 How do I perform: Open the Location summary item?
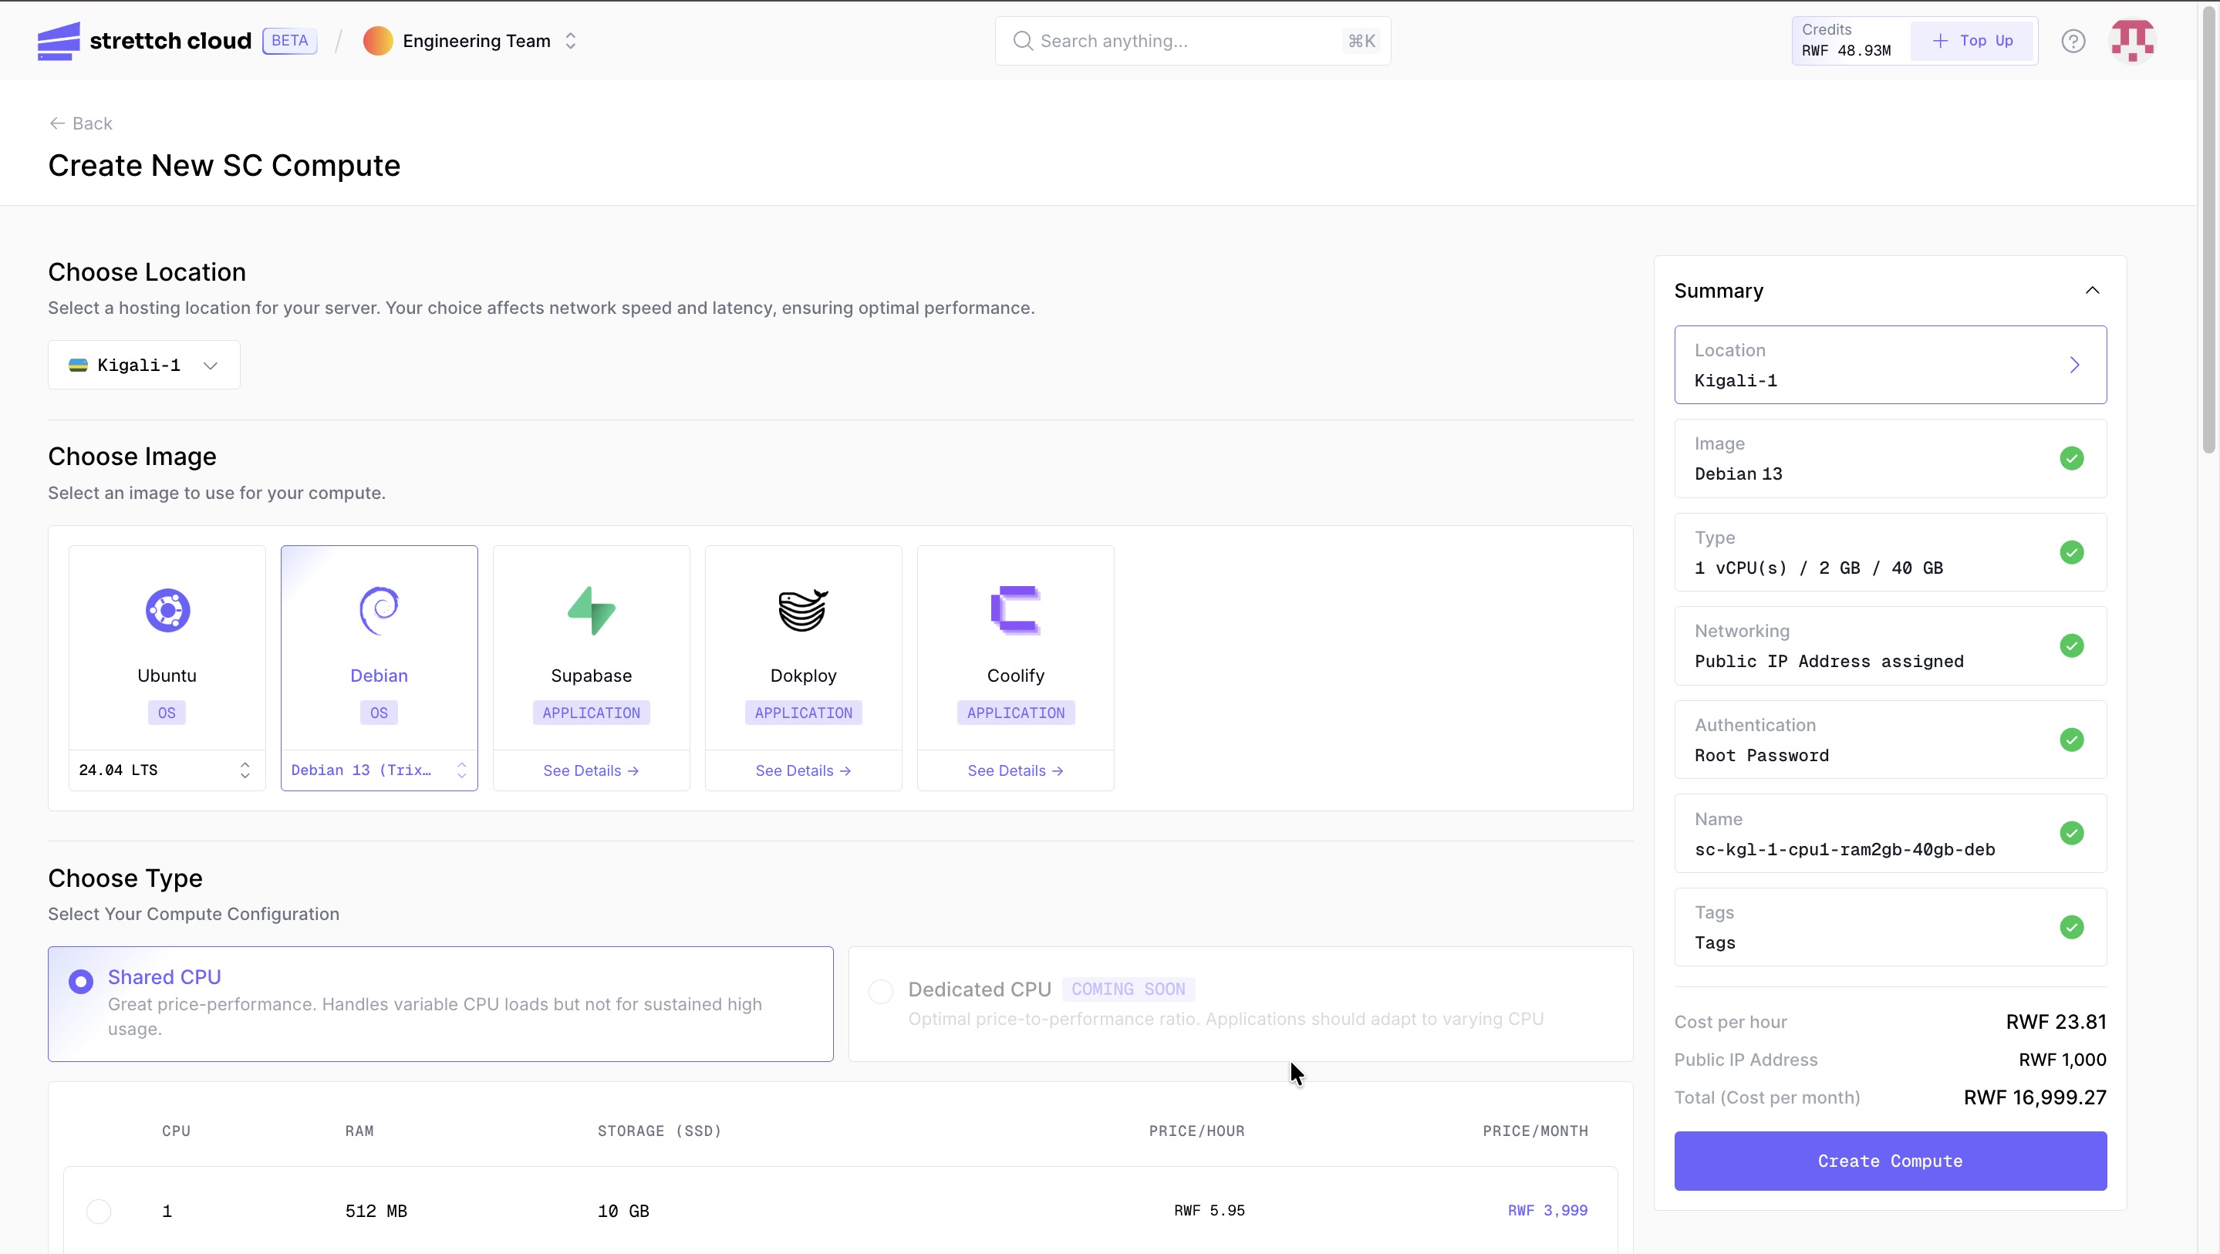(x=1890, y=365)
